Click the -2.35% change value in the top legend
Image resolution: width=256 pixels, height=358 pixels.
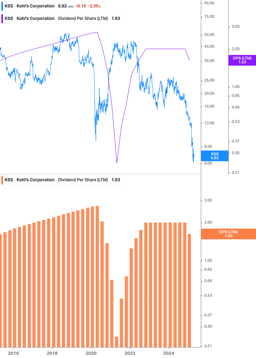click(x=95, y=6)
